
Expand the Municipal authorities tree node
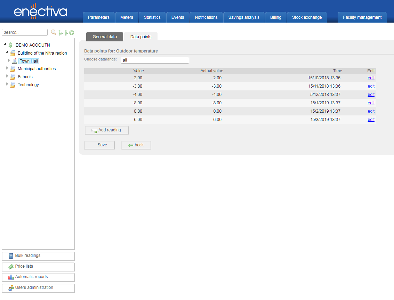click(x=7, y=68)
